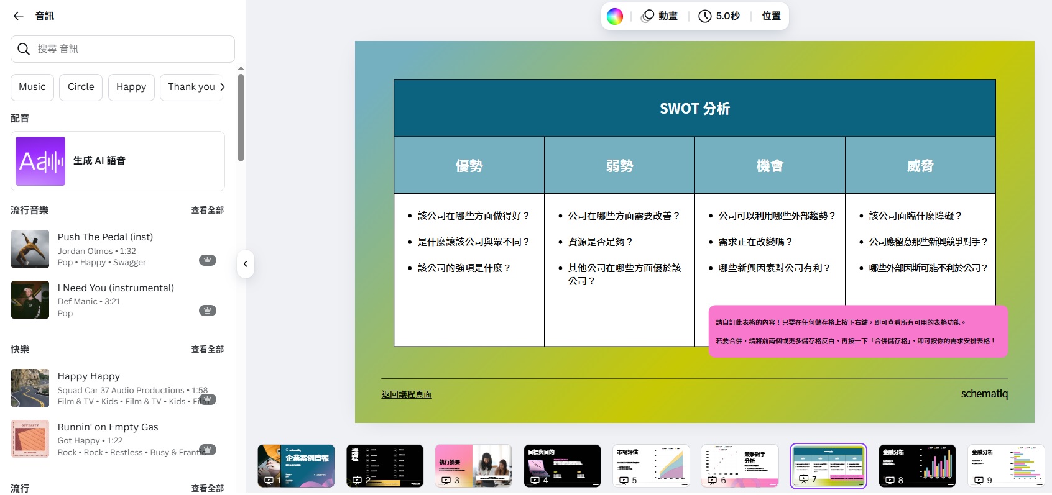The height and width of the screenshot is (495, 1052).
Task: Play Runnin' on Empty Gas thumbnail
Action: tap(30, 439)
